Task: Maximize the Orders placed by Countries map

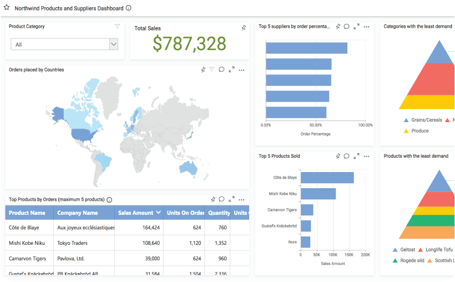Action: point(231,70)
